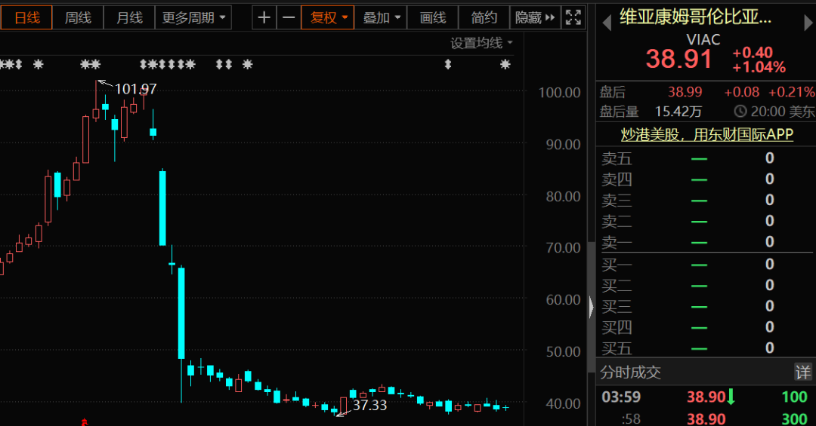This screenshot has height=426, width=816.
Task: Toggle fullscreen chart view icon
Action: click(573, 17)
